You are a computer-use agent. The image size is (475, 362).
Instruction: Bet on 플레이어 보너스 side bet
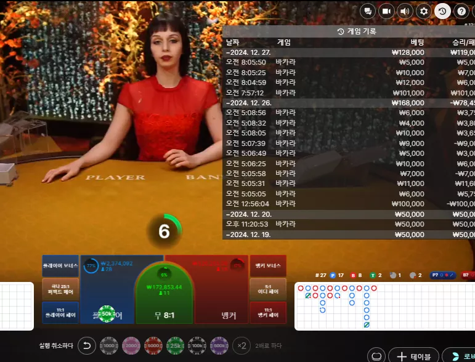coord(60,266)
